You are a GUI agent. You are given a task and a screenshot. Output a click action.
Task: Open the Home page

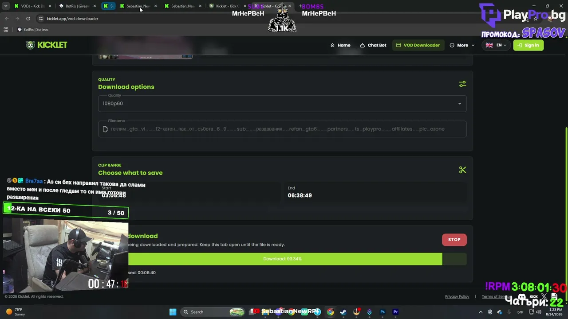(x=340, y=45)
